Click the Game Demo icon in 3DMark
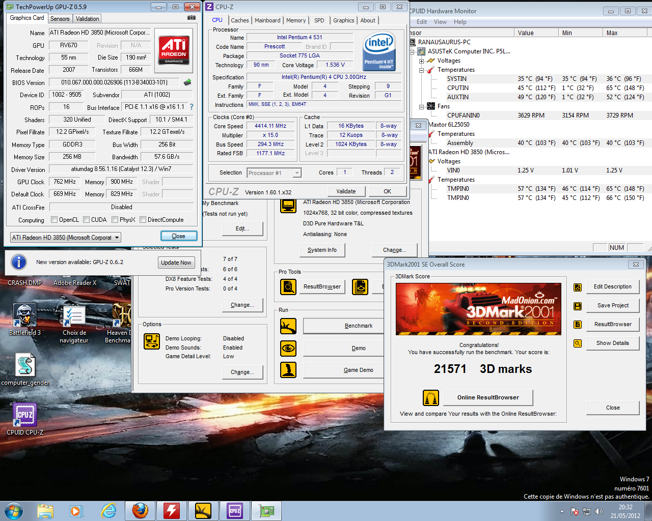 point(288,370)
